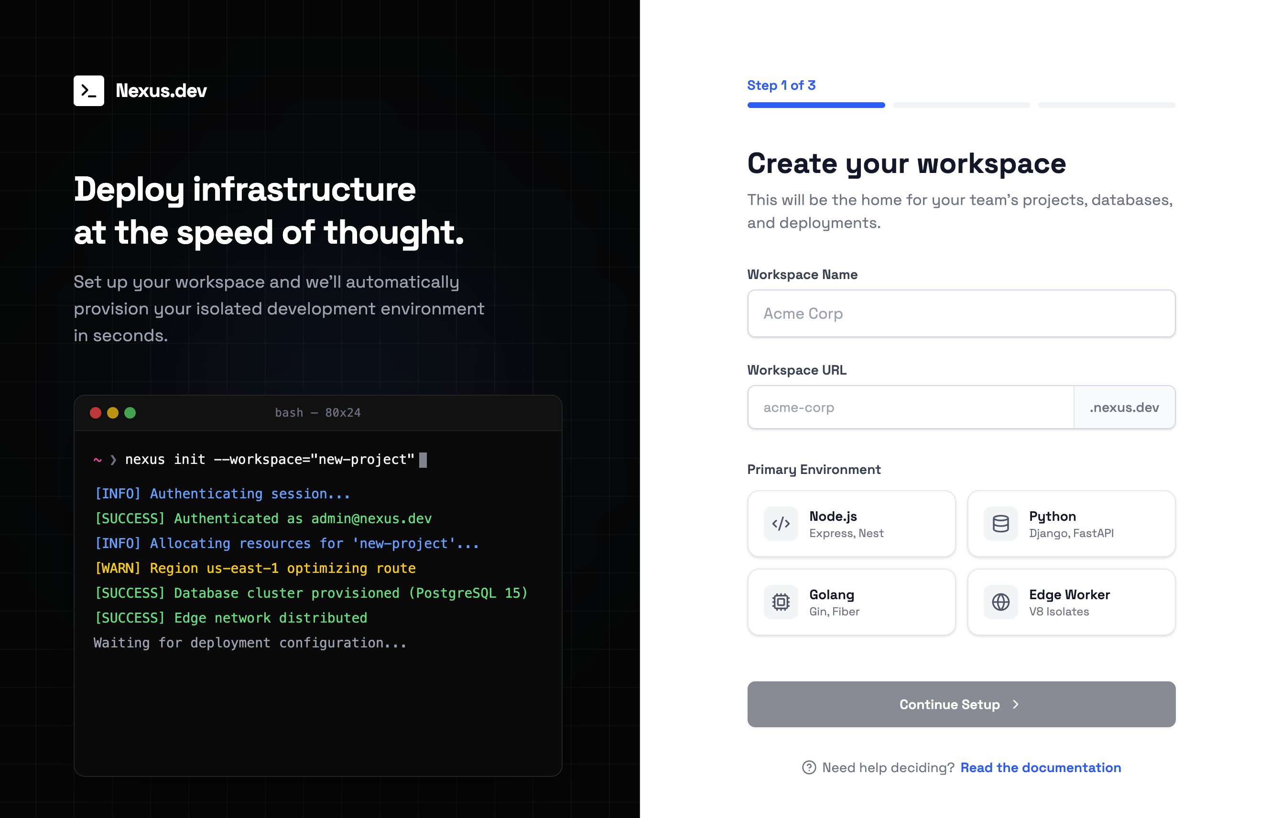
Task: Click the Node.js code brackets icon
Action: click(781, 524)
